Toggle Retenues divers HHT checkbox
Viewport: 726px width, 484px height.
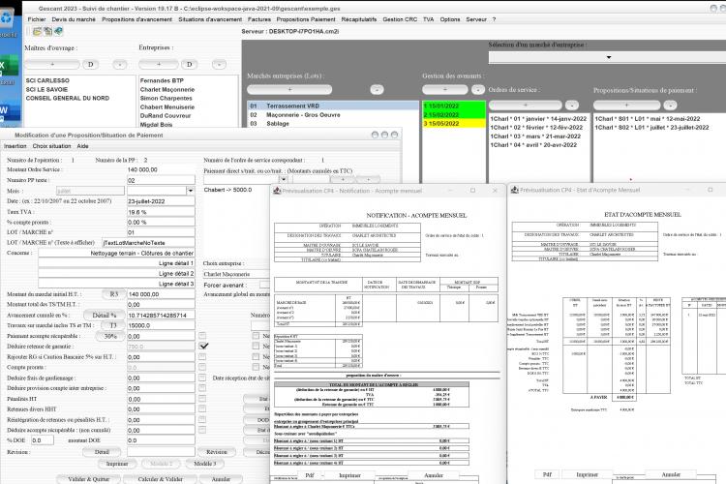coord(203,408)
